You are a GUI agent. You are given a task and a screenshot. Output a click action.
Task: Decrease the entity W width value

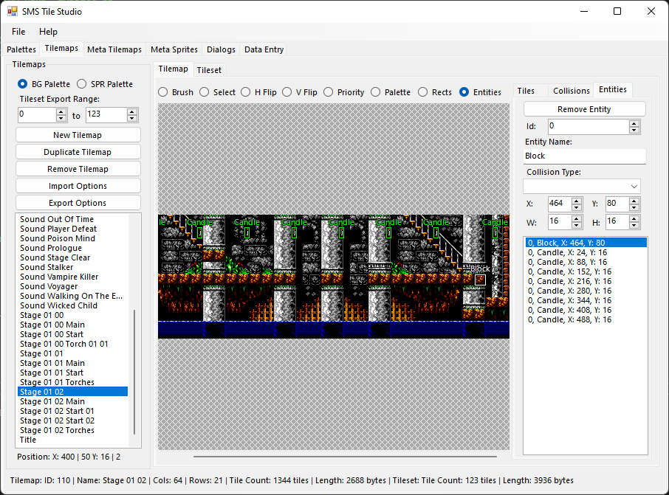577,226
